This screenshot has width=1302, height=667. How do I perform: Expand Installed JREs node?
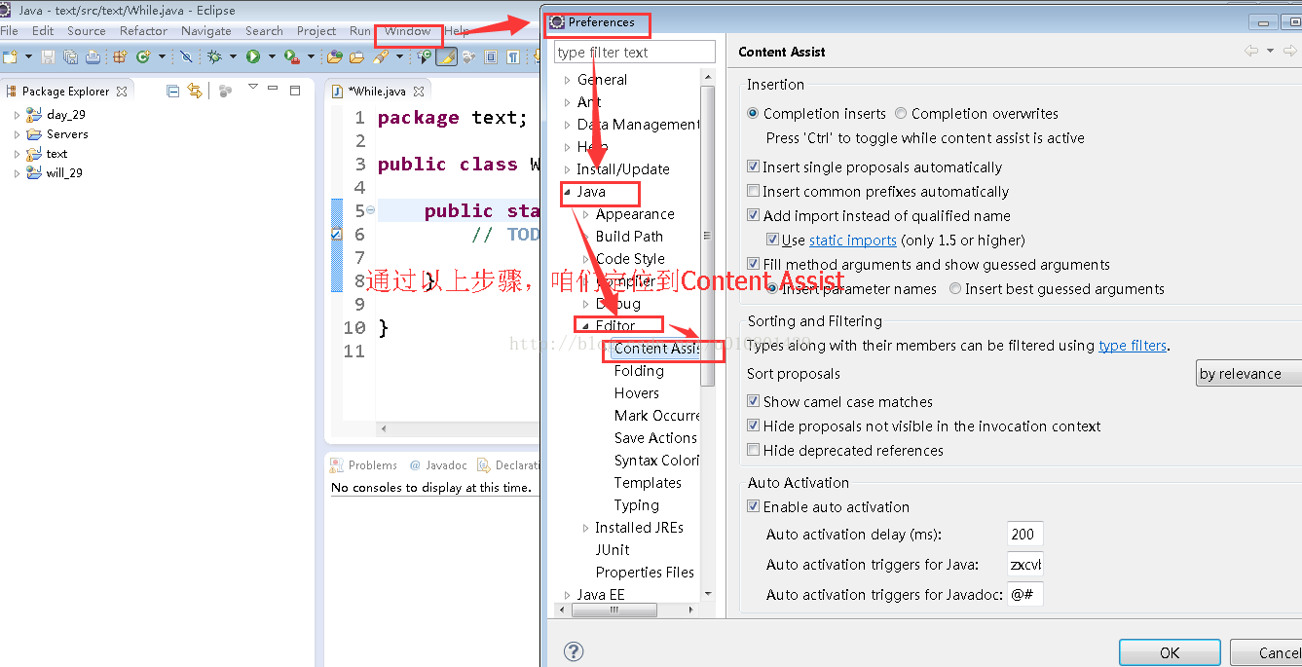coord(586,528)
